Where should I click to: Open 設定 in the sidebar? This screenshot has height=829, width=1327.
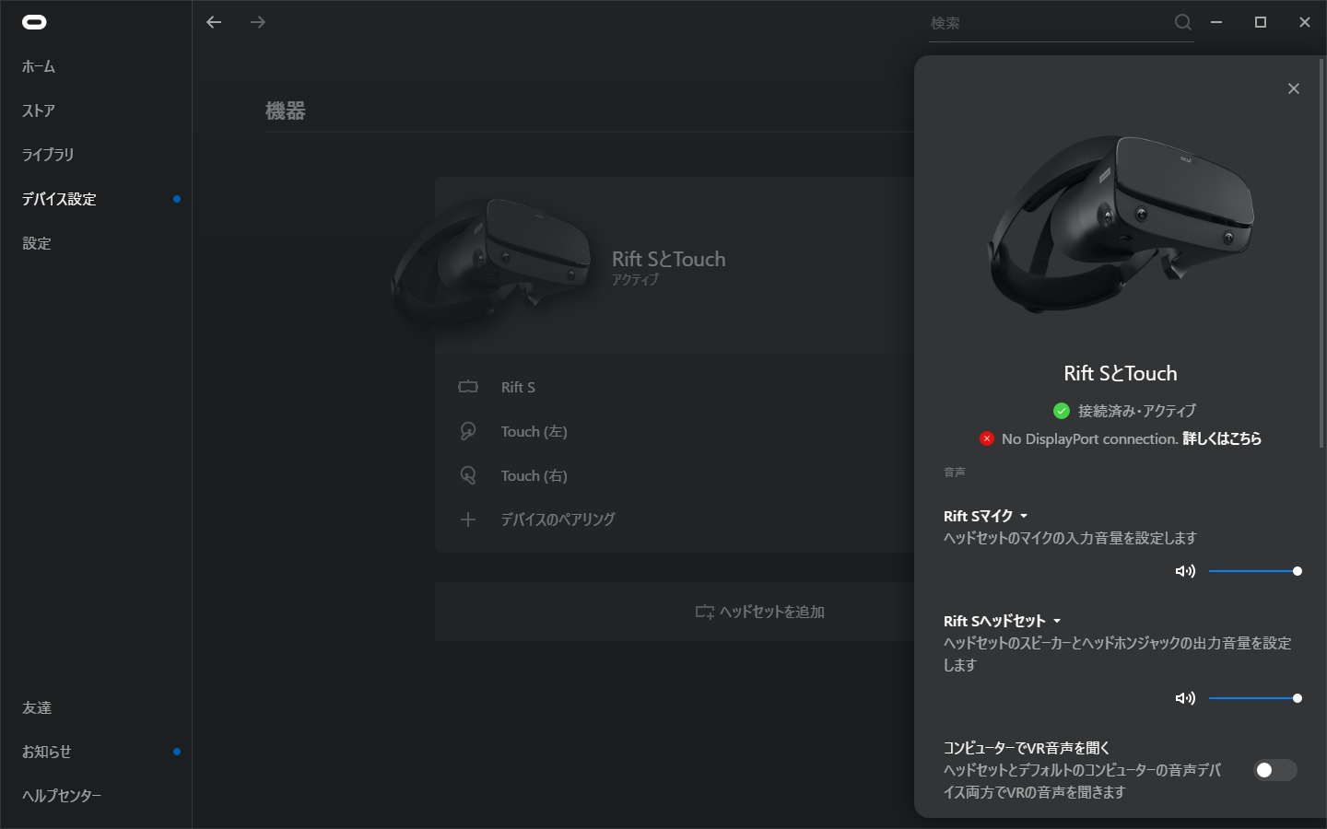(x=37, y=243)
